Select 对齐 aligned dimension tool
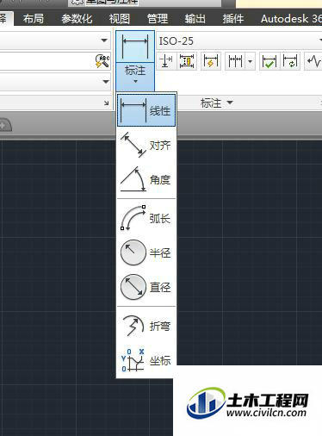 [146, 145]
